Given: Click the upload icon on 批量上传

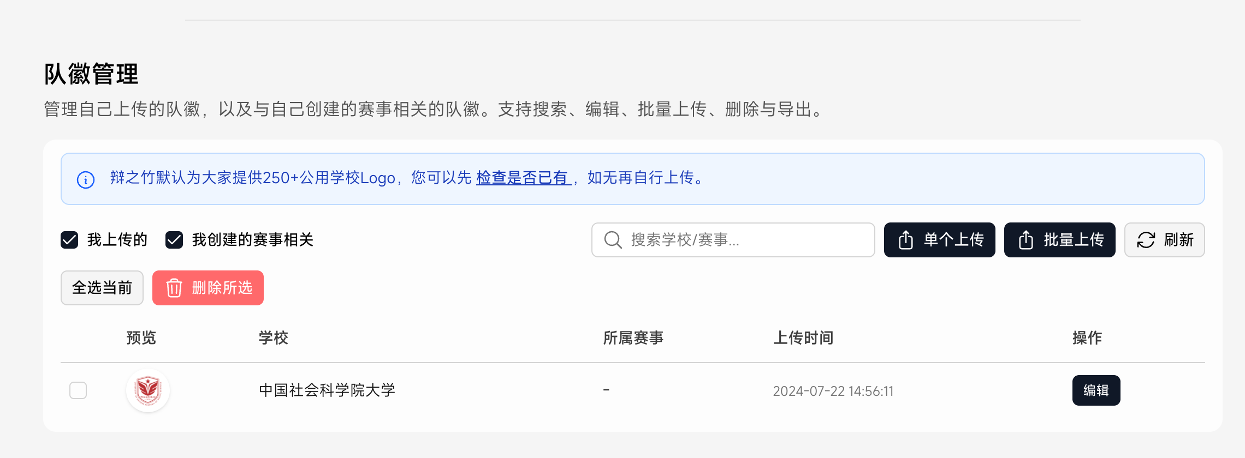Looking at the screenshot, I should pos(1025,240).
